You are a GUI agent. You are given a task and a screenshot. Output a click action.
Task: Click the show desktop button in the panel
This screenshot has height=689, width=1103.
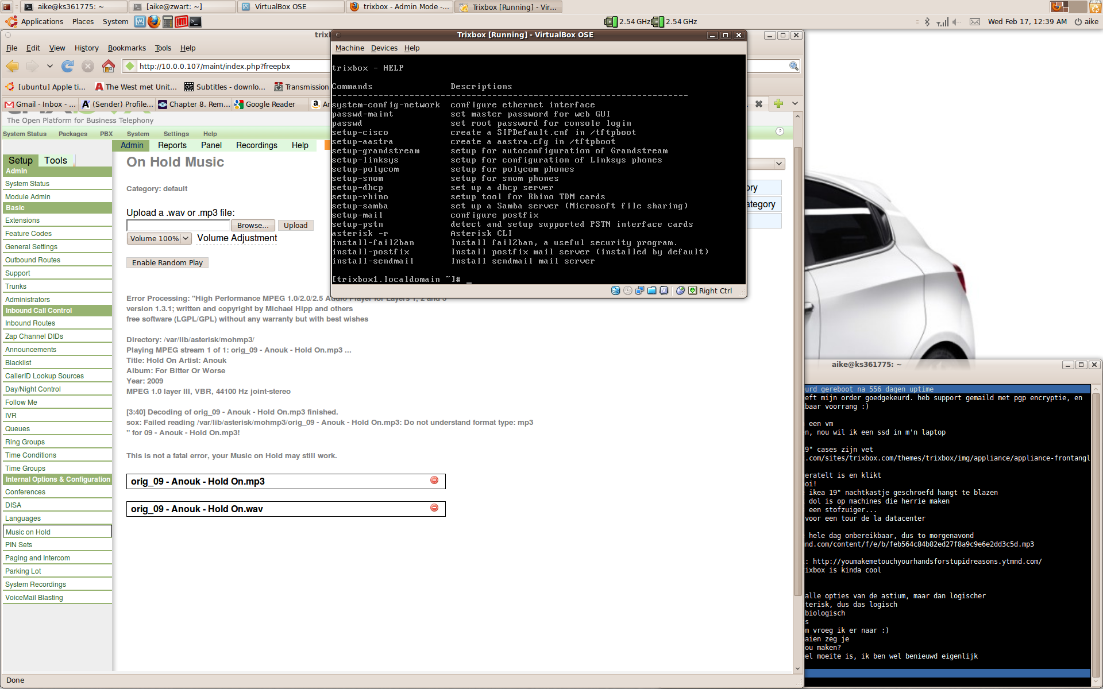tap(7, 7)
